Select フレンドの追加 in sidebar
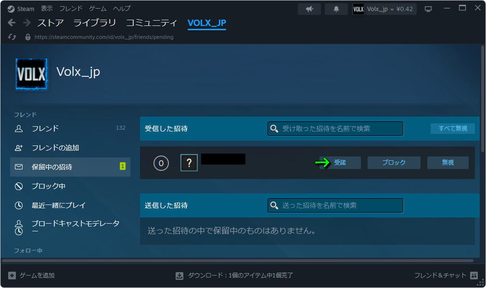 [x=55, y=148]
